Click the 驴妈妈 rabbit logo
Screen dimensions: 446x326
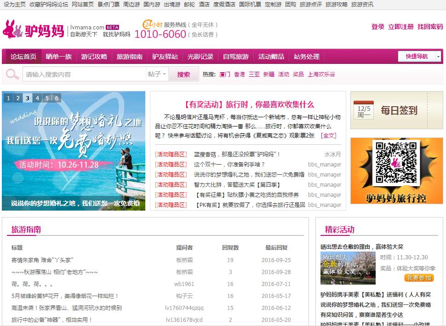(x=34, y=29)
